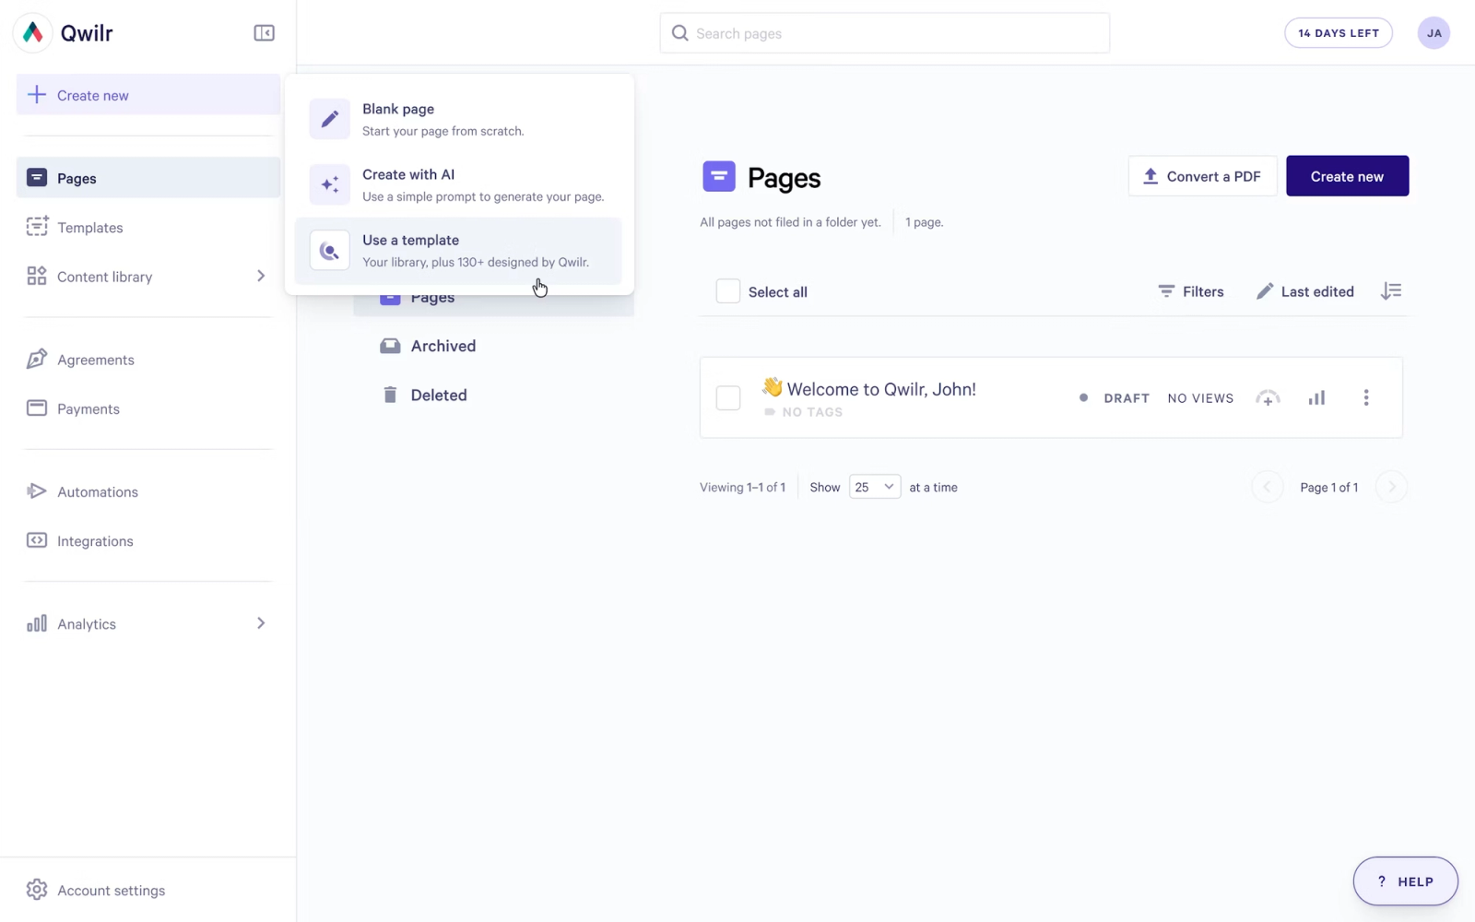
Task: Click the purple Pages heading icon
Action: 719,176
